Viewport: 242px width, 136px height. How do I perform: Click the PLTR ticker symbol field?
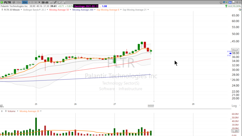[8, 2]
